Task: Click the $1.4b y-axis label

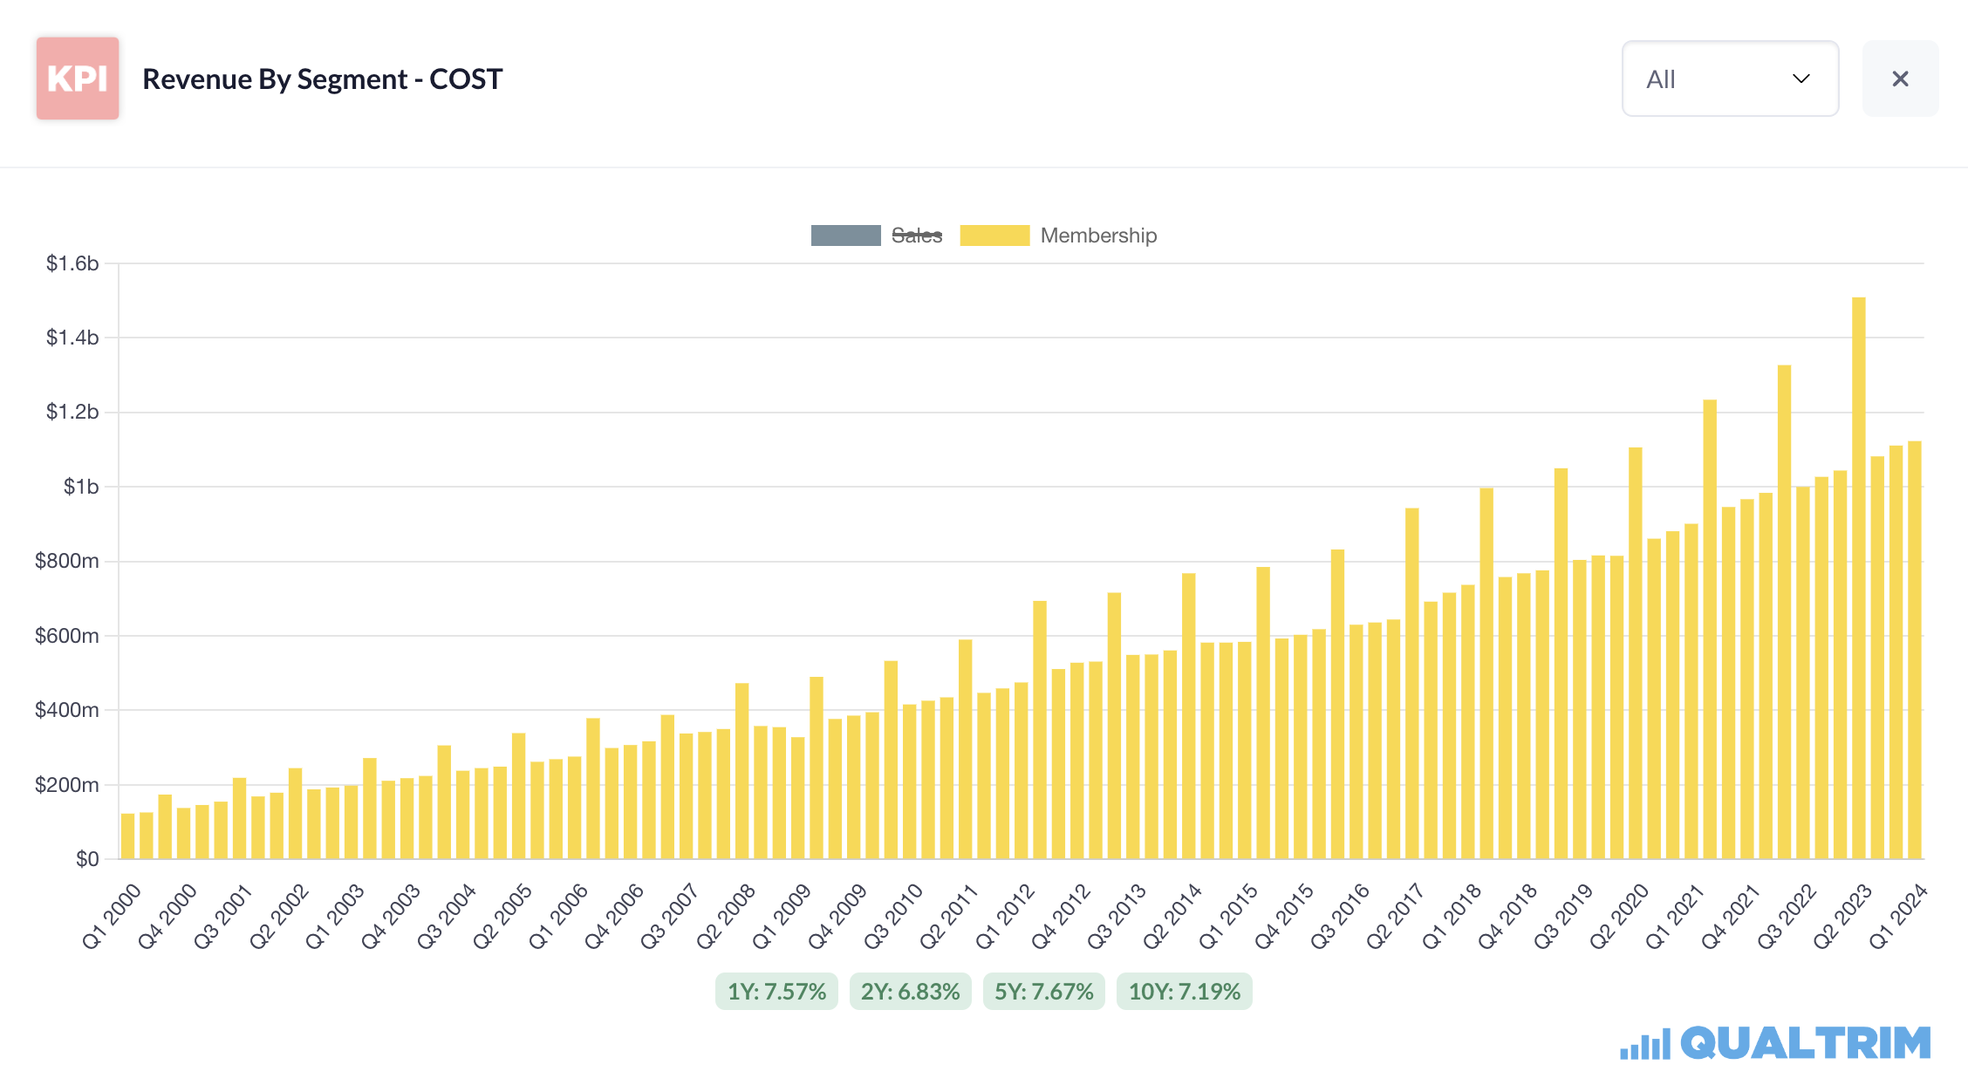Action: 72,338
